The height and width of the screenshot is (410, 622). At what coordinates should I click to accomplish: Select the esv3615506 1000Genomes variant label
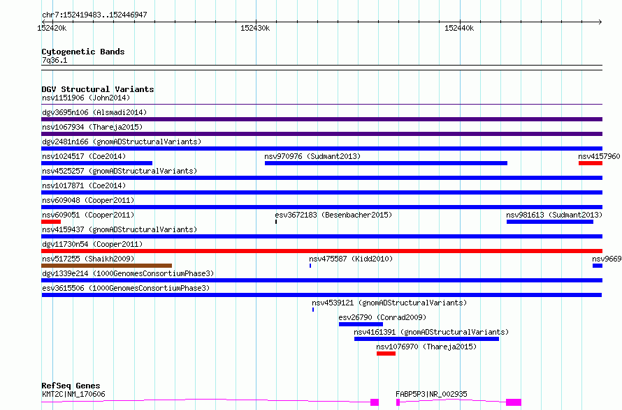(126, 288)
